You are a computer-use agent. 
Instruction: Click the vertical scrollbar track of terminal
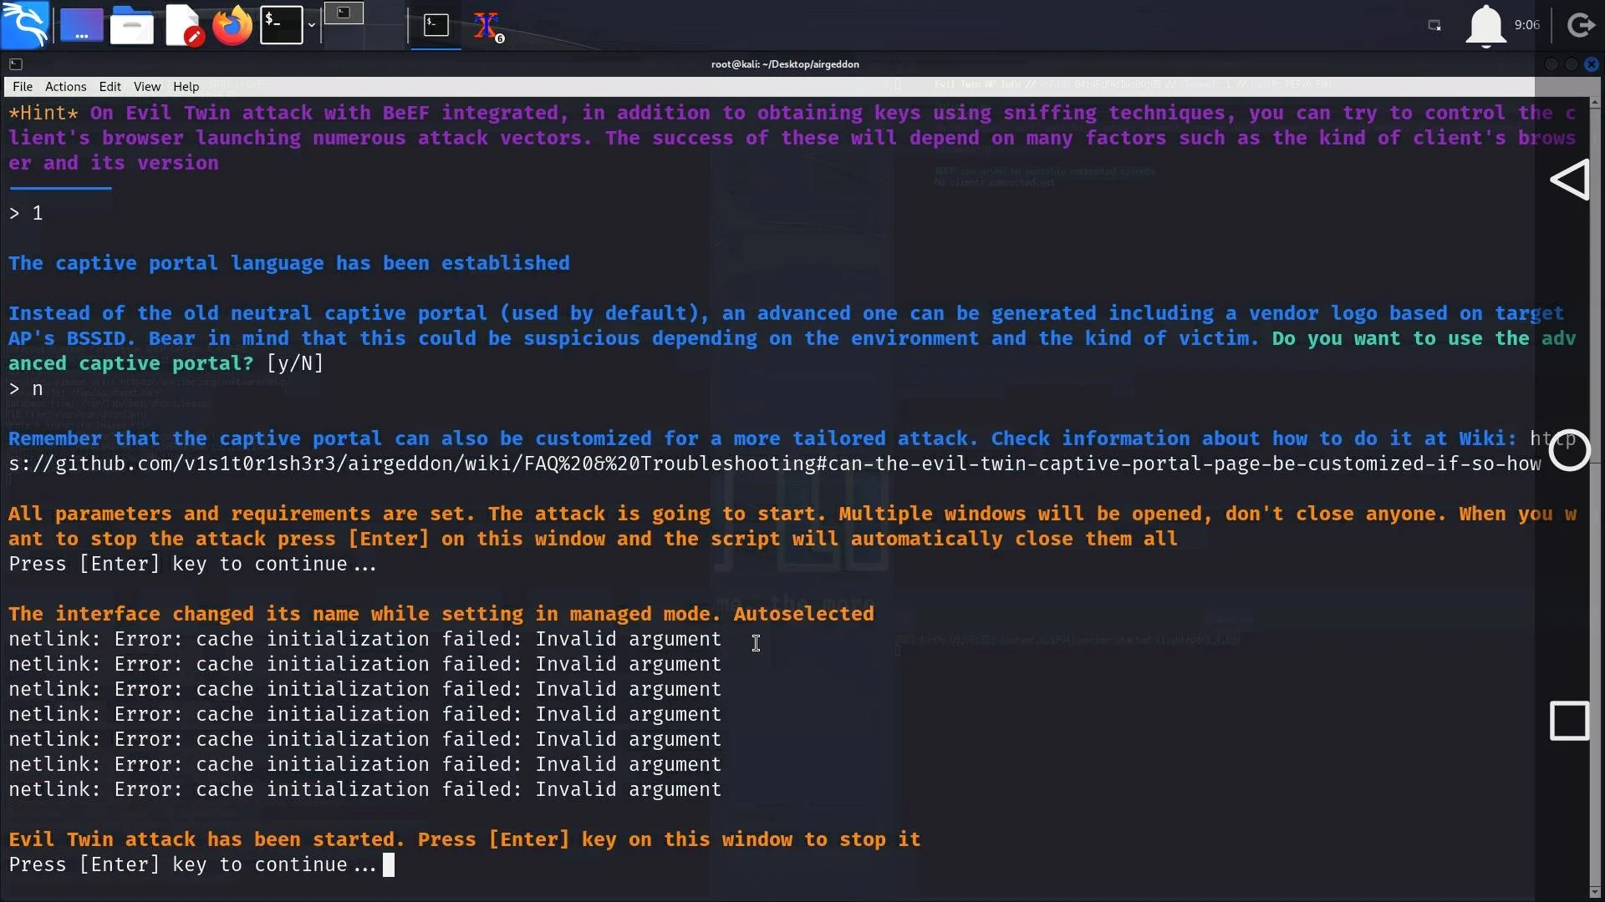[1595, 496]
